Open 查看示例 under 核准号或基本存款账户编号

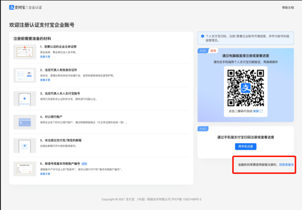coord(45,174)
